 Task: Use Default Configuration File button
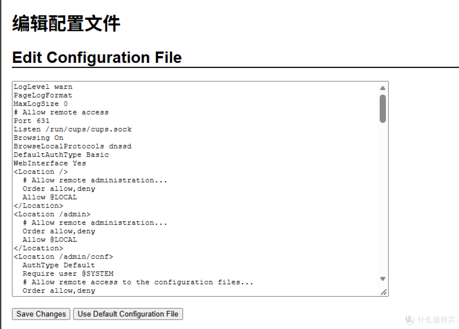pyautogui.click(x=128, y=314)
